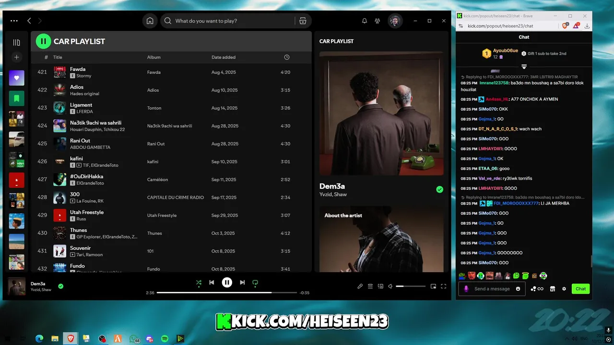Open the Brave downloads icon
The width and height of the screenshot is (614, 345).
[587, 26]
